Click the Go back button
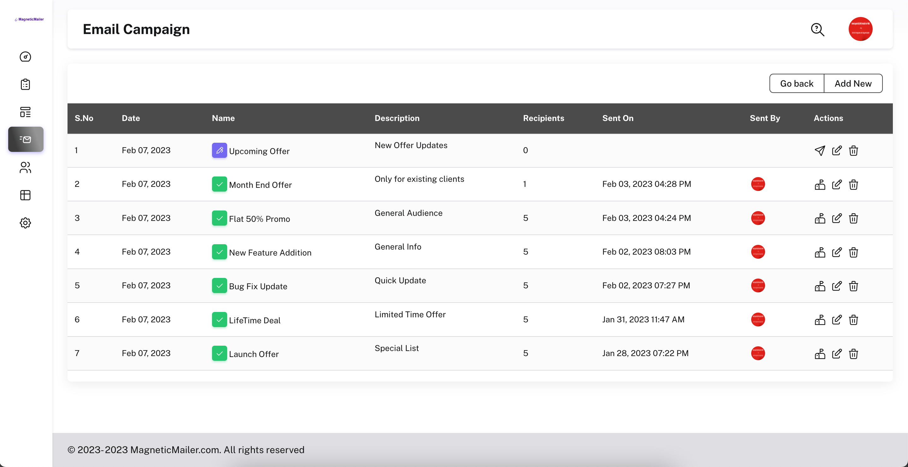The width and height of the screenshot is (908, 467). 797,84
